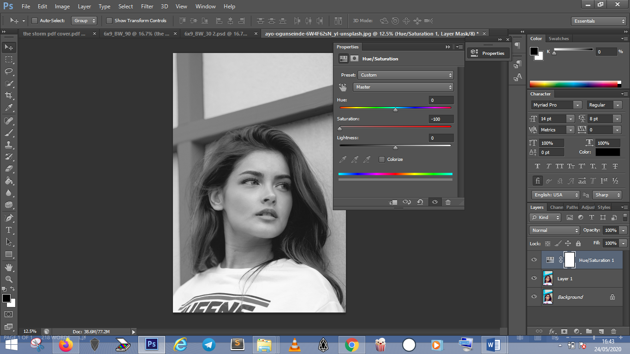Image resolution: width=630 pixels, height=354 pixels.
Task: Select the Quick Selection tool
Action: [9, 83]
